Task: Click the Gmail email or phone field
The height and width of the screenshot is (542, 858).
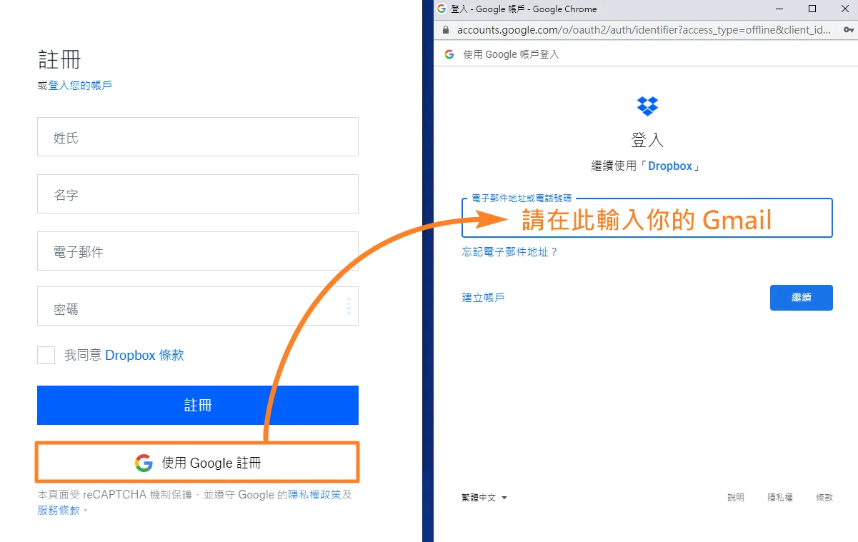Action: click(647, 218)
